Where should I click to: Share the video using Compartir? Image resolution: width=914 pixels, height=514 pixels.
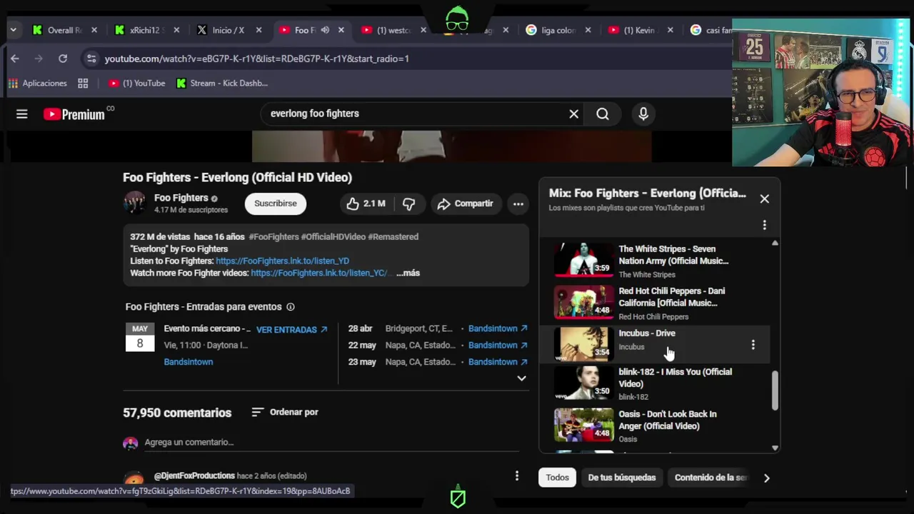coord(465,203)
